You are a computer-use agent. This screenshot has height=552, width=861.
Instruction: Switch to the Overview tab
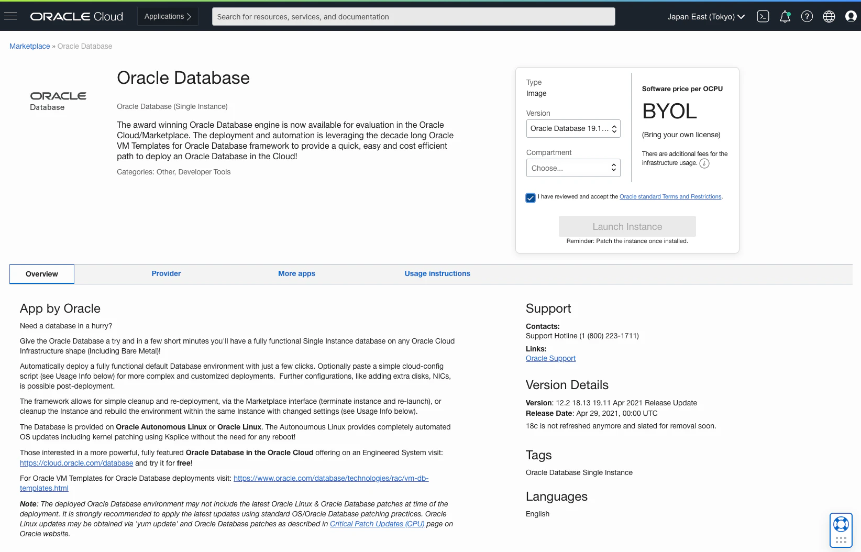click(x=42, y=274)
